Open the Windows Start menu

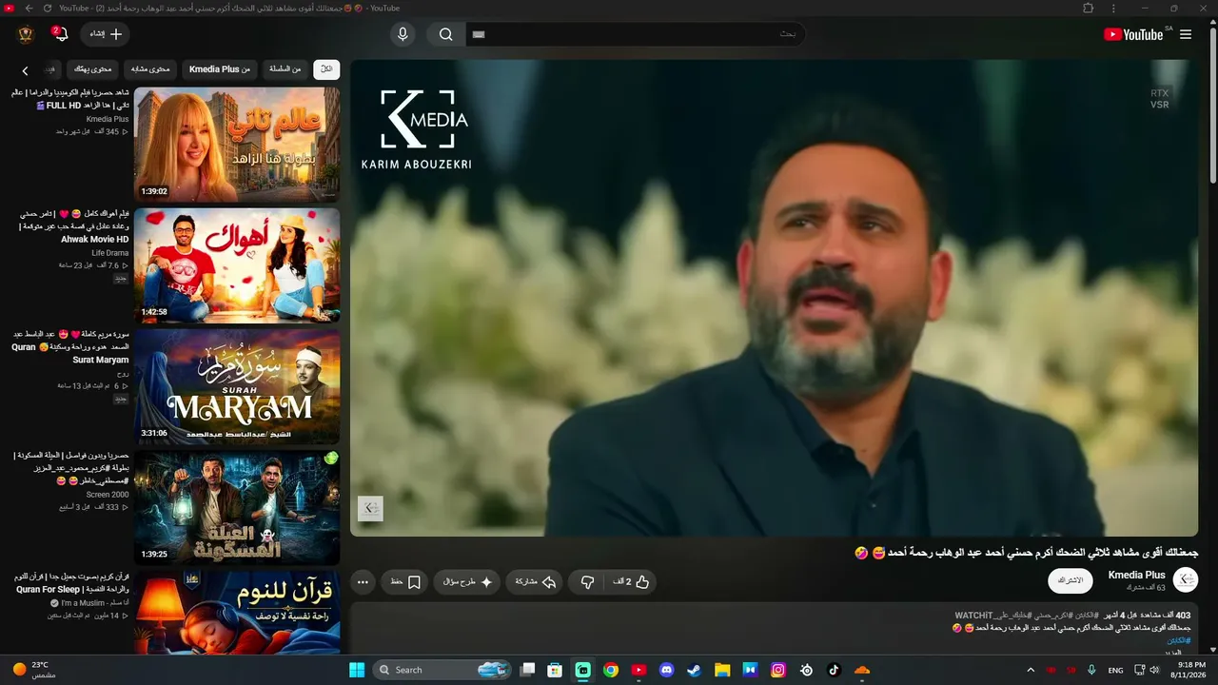point(357,670)
